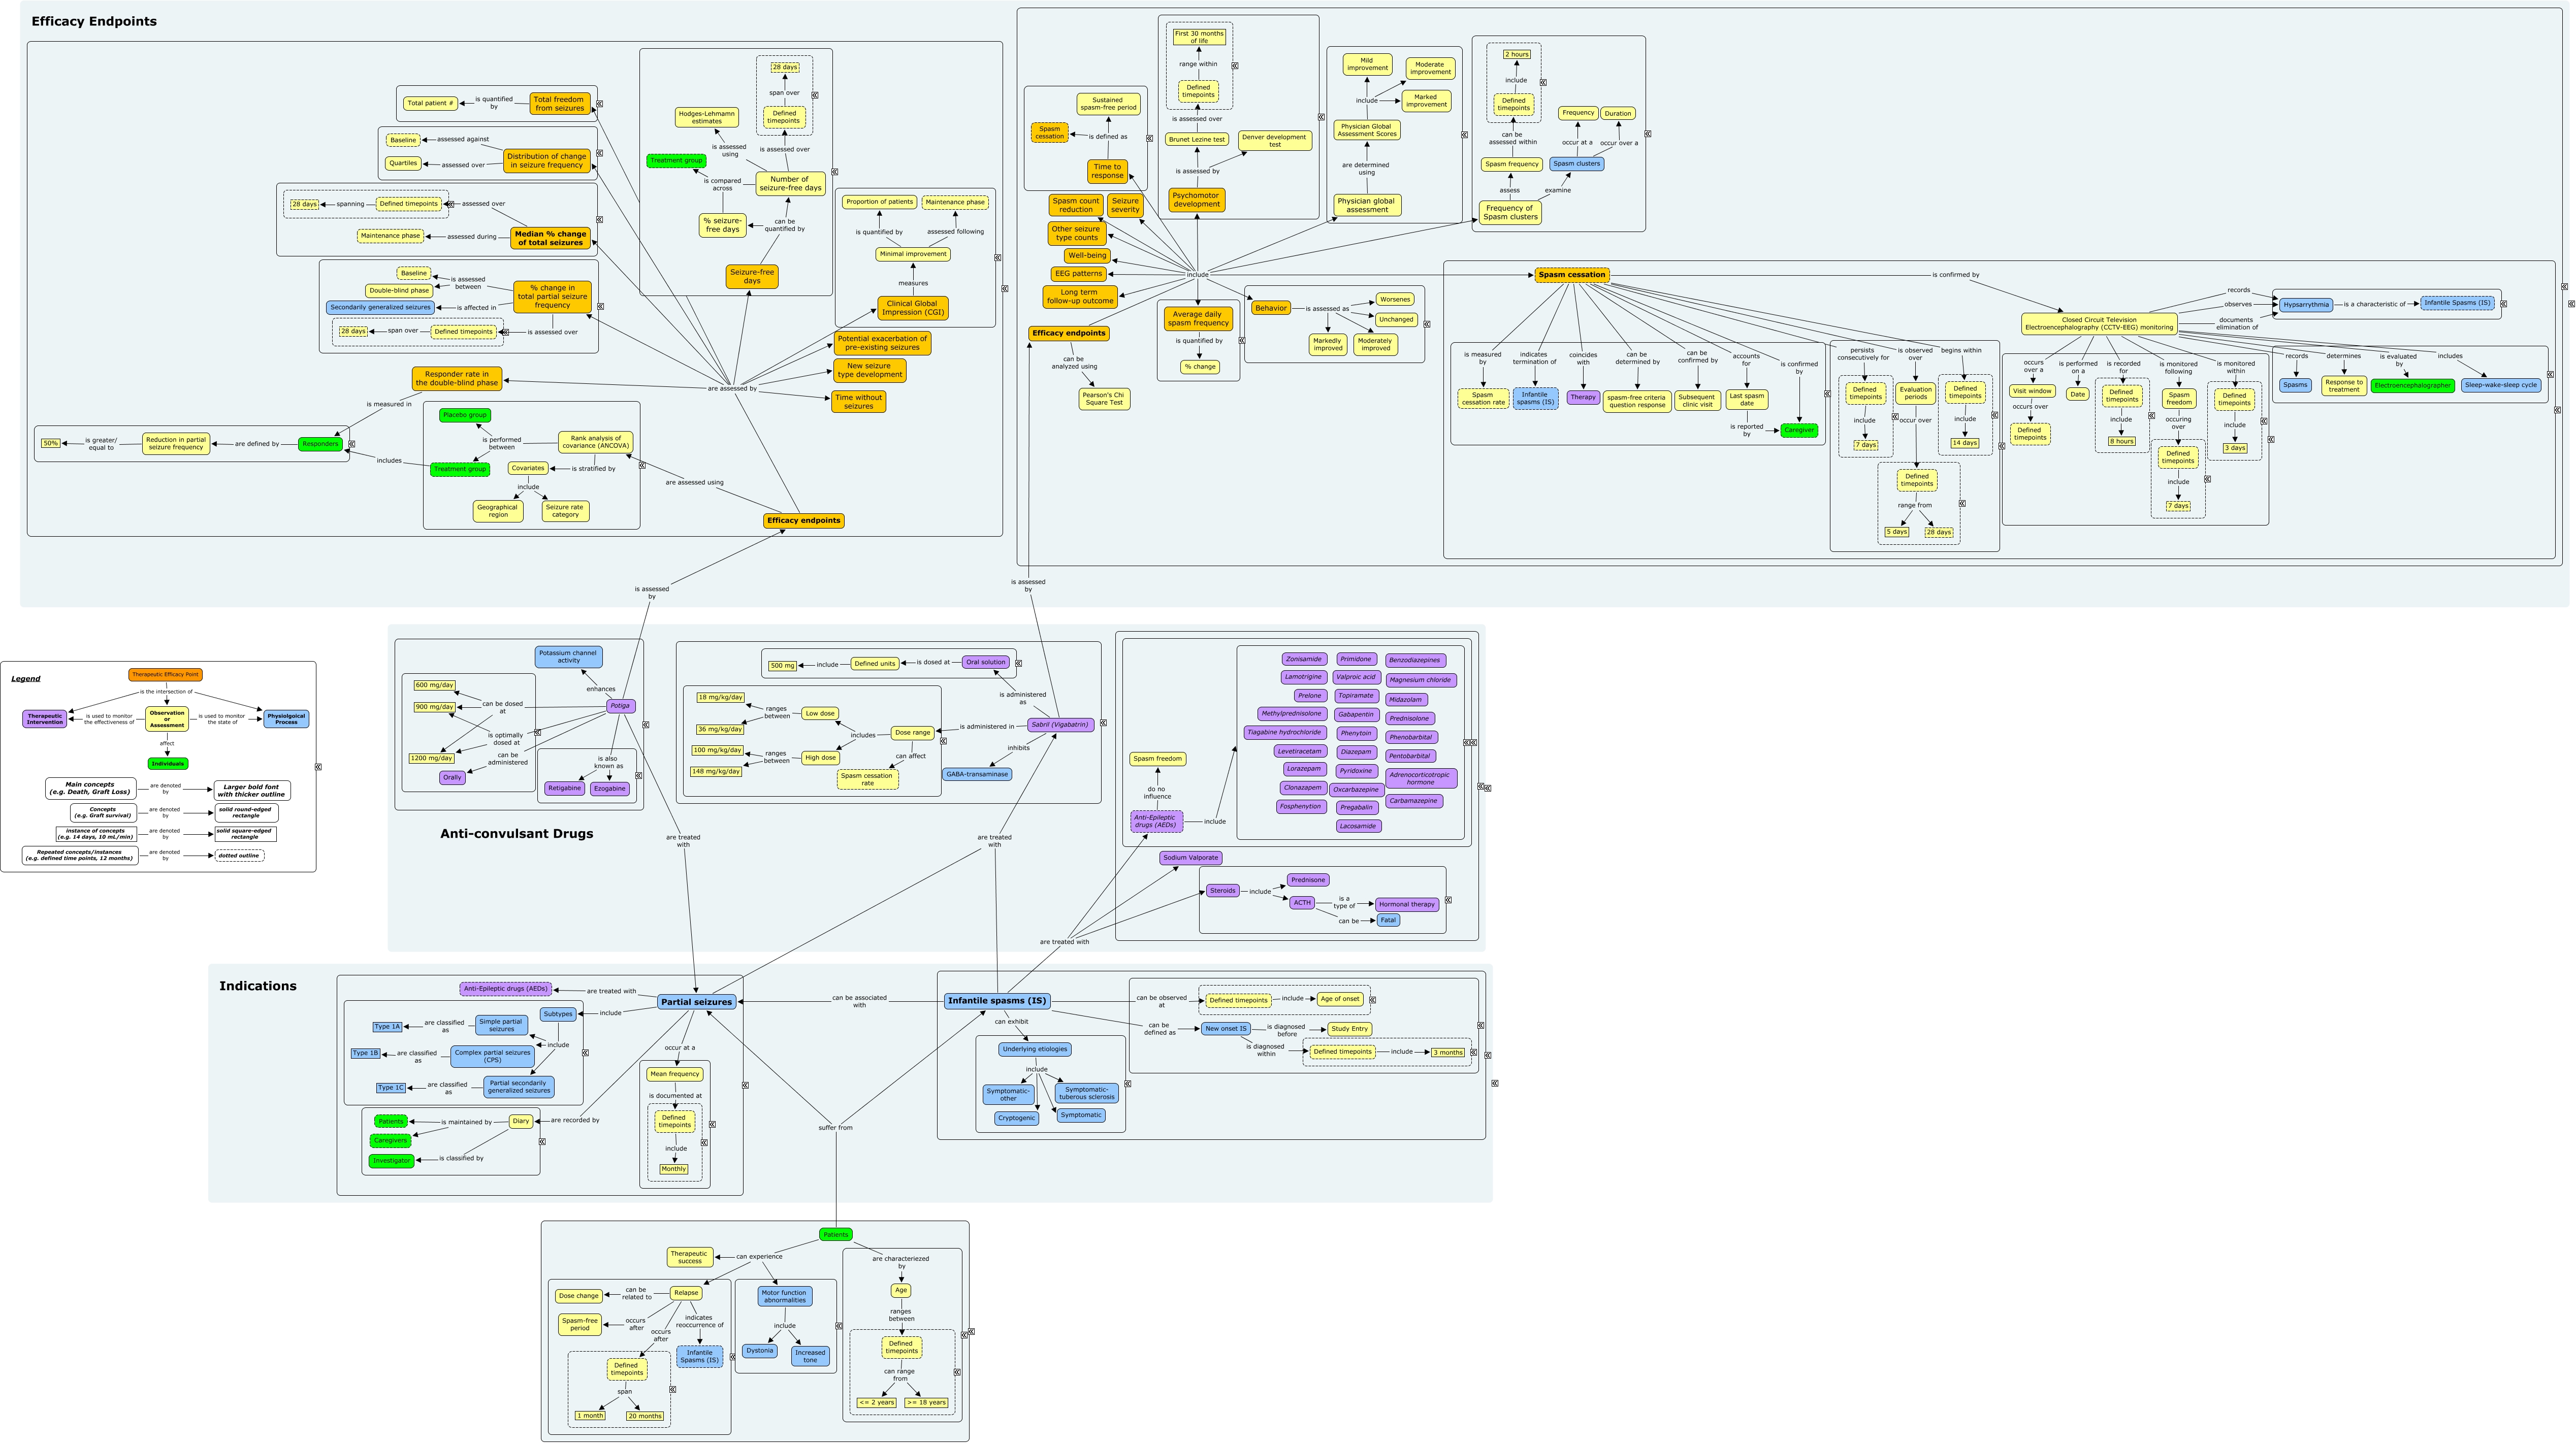Screen dimensions: 2576x1443
Task: Select the orange Therapeutic Efficacy Point node
Action: point(165,674)
